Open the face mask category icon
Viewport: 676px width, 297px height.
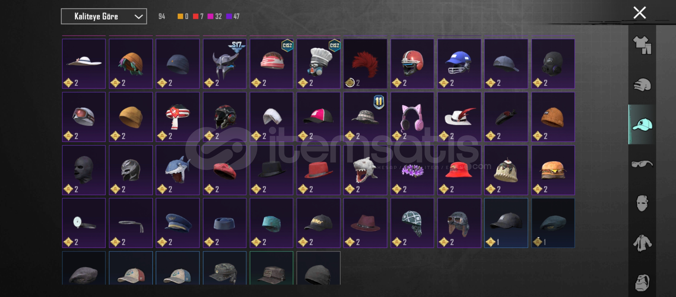[642, 203]
